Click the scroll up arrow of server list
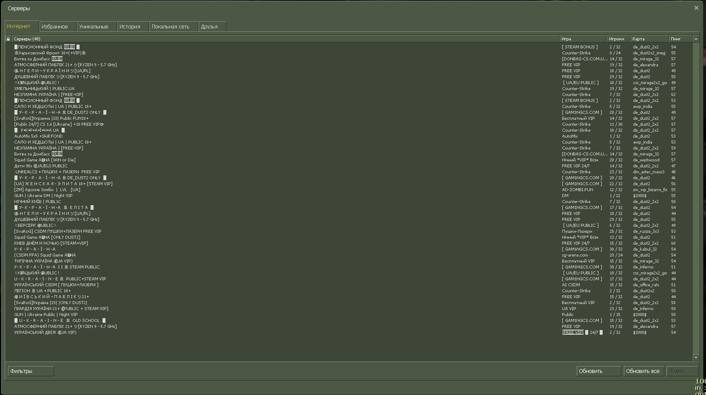The height and width of the screenshot is (395, 706). coord(696,39)
